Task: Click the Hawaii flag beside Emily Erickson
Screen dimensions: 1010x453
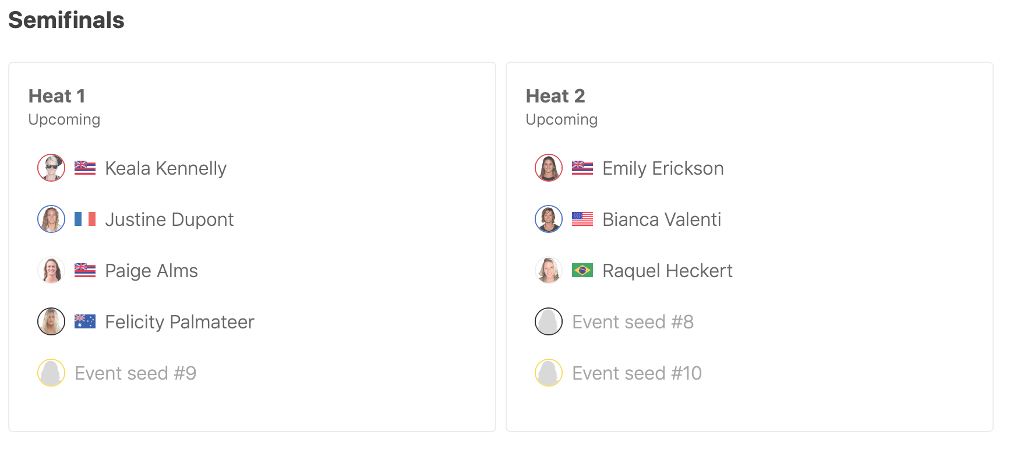Action: pos(582,168)
